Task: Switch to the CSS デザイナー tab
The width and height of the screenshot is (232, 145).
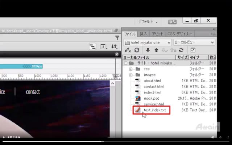Action: tap(180, 34)
